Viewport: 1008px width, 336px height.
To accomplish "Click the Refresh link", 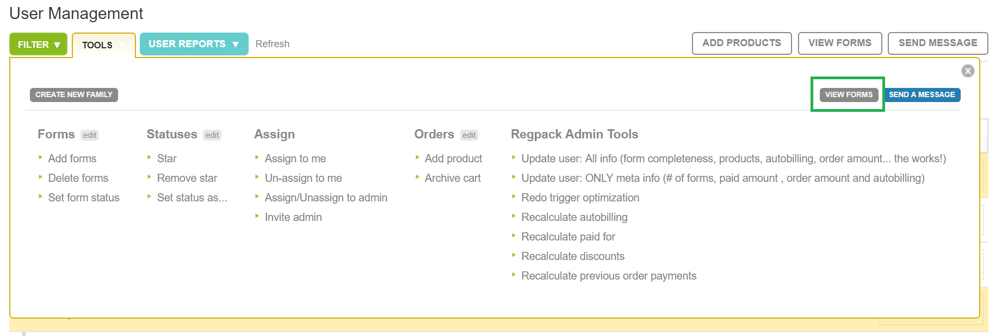I will [272, 44].
